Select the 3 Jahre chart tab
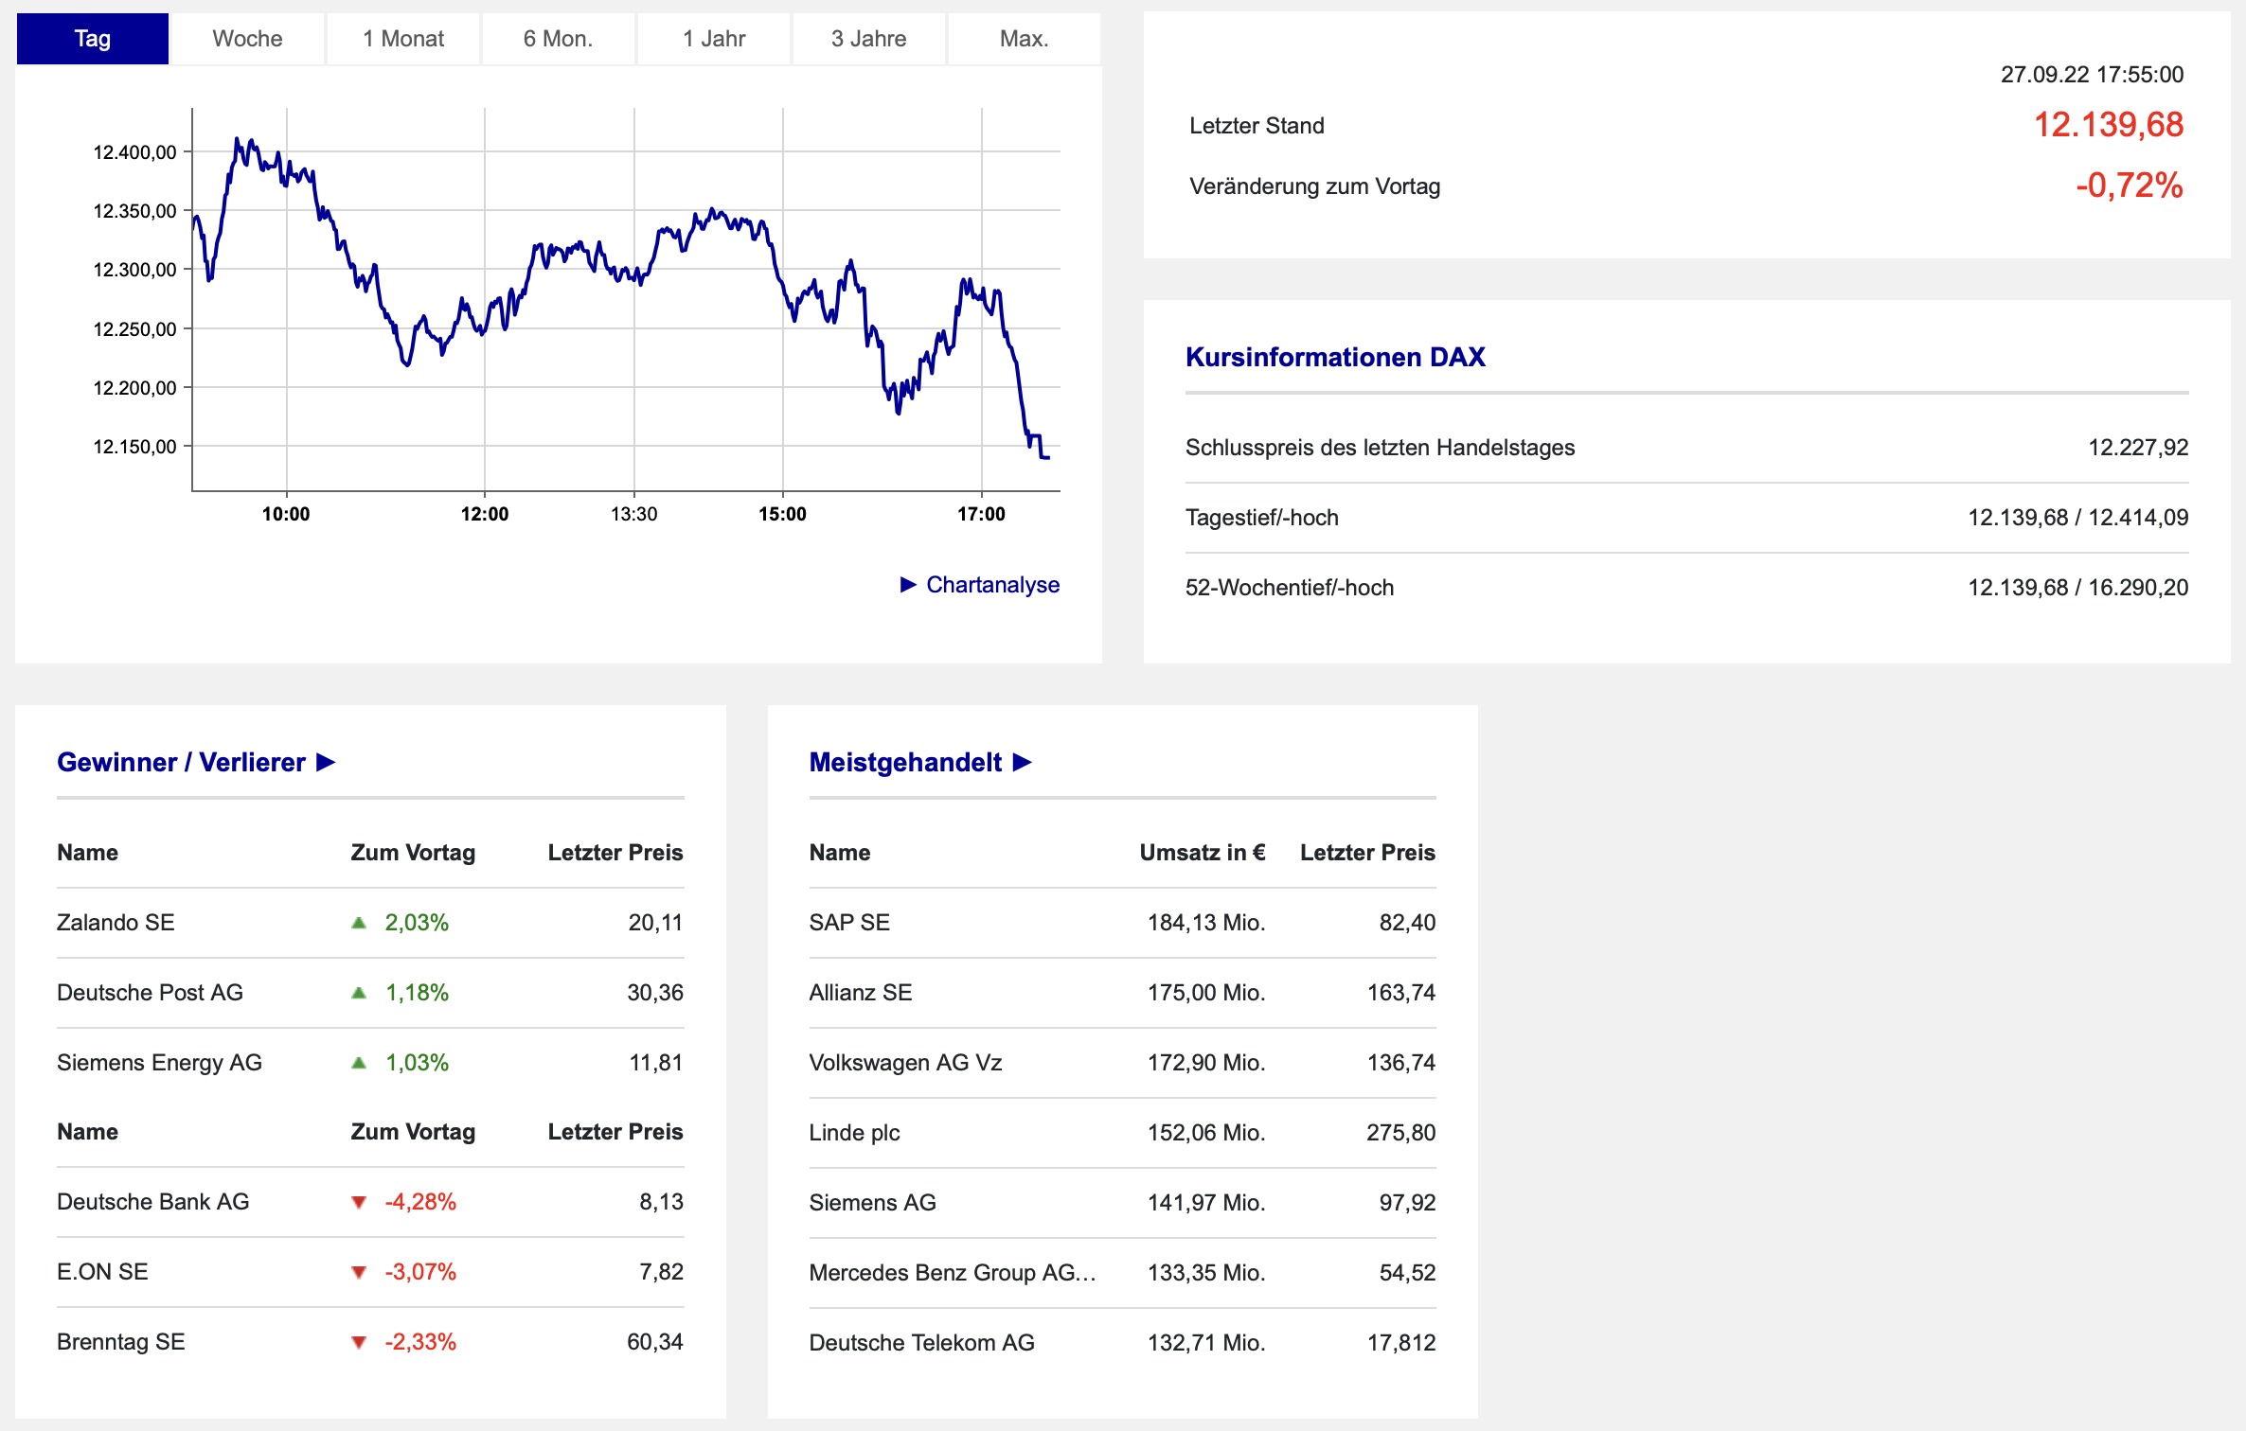Screen dimensions: 2246x1431 point(868,39)
